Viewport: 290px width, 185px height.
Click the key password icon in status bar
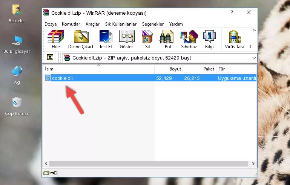coord(54,173)
